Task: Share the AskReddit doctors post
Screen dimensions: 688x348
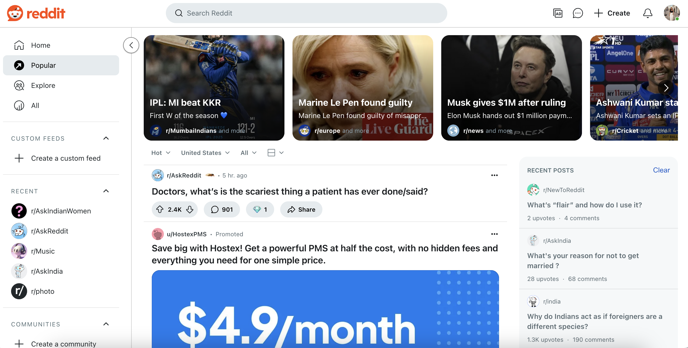Action: click(x=301, y=209)
